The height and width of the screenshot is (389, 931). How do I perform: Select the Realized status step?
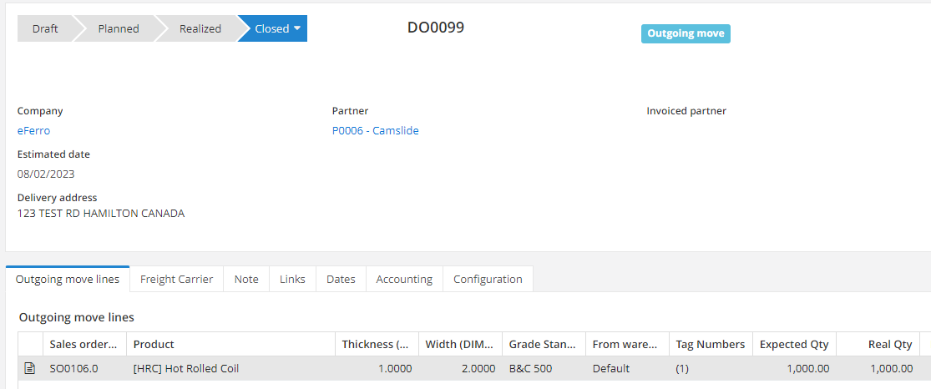(x=200, y=28)
